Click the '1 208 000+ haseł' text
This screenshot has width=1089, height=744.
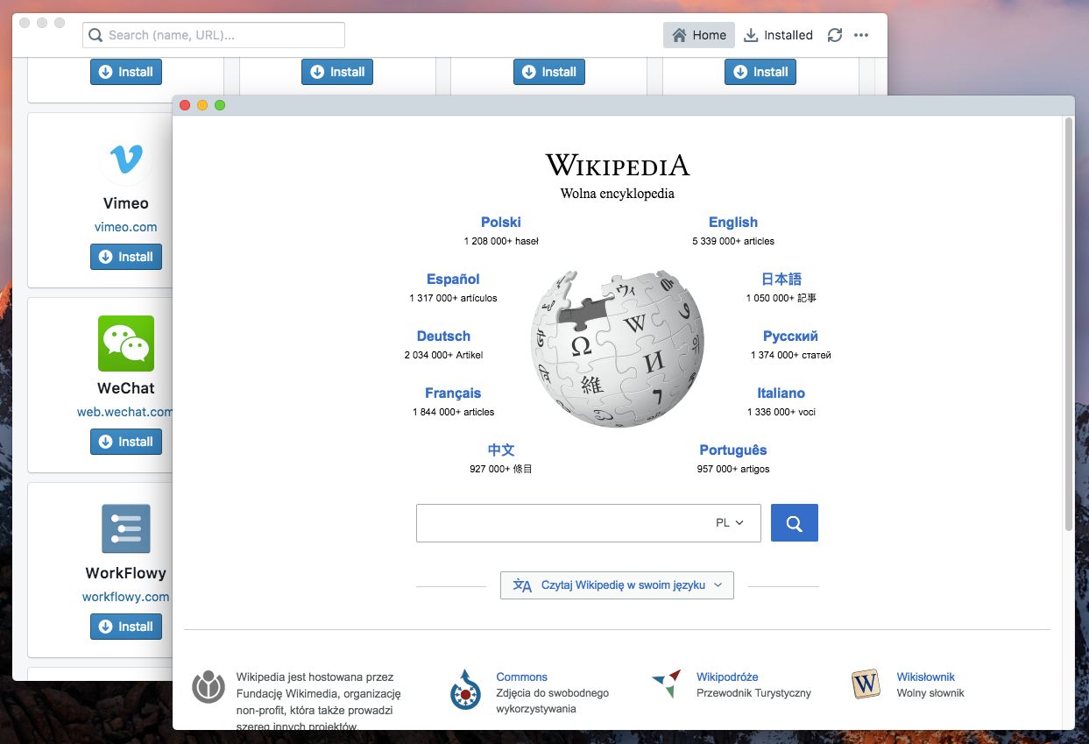(x=501, y=241)
